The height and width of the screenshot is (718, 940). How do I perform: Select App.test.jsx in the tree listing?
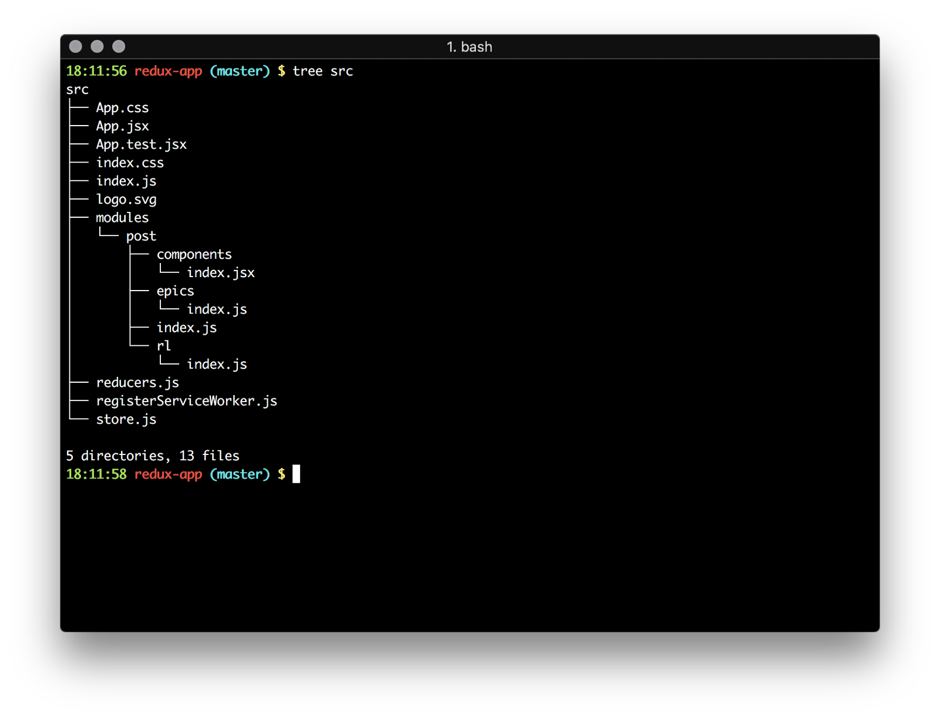(141, 144)
